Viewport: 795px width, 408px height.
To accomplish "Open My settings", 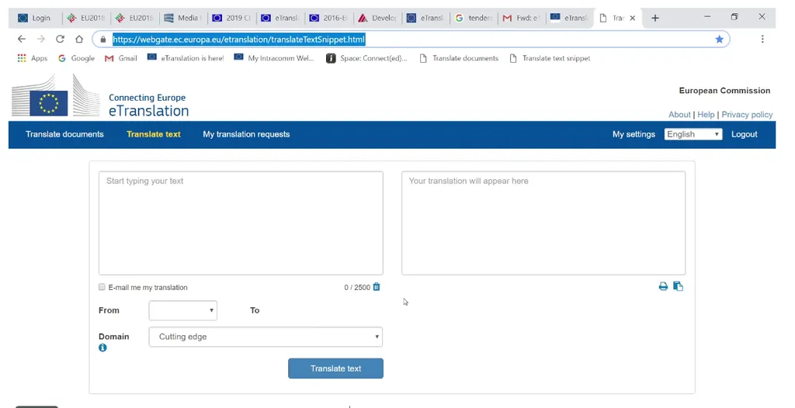I will 634,134.
